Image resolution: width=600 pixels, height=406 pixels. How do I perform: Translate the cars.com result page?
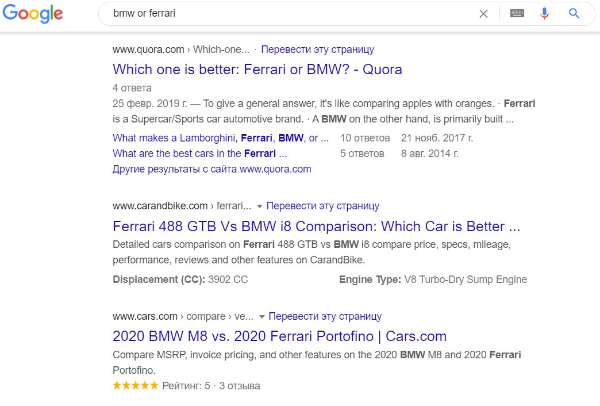[325, 316]
